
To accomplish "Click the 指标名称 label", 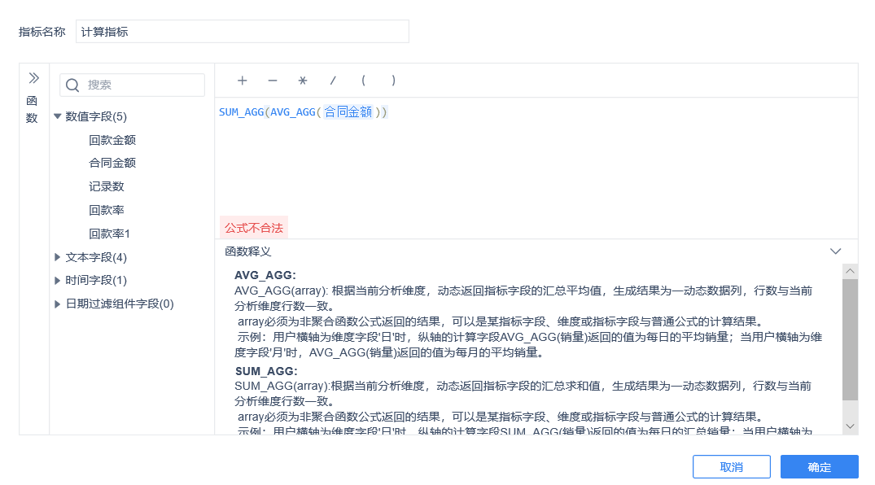I will (x=42, y=32).
